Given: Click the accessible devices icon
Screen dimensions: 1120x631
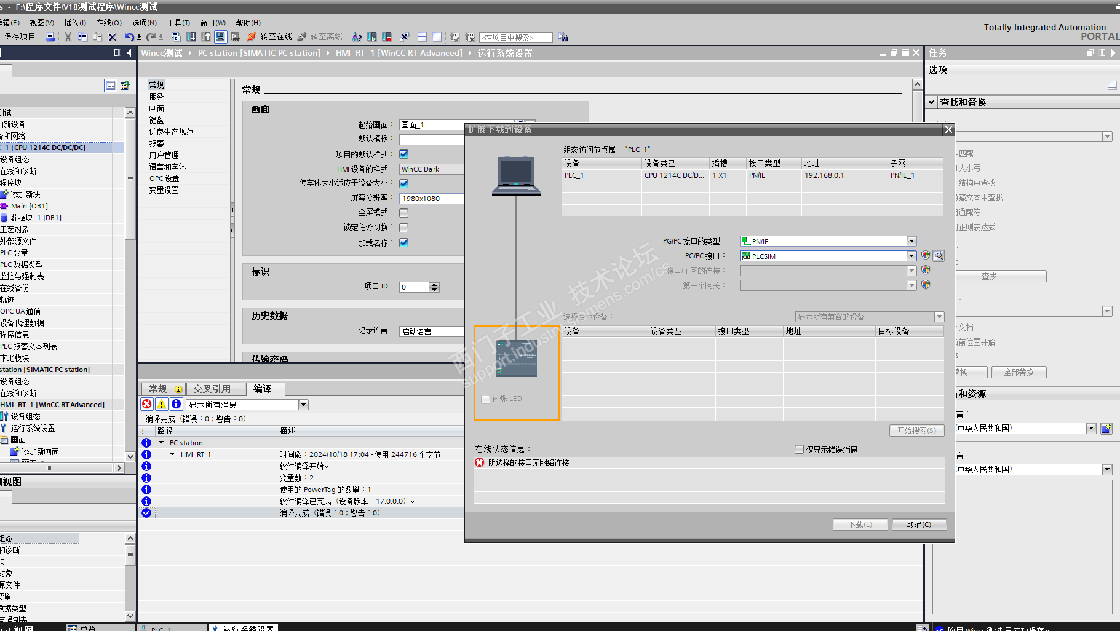Looking at the screenshot, I should (x=357, y=37).
